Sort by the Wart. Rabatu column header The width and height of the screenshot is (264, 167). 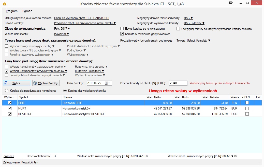click(215, 97)
